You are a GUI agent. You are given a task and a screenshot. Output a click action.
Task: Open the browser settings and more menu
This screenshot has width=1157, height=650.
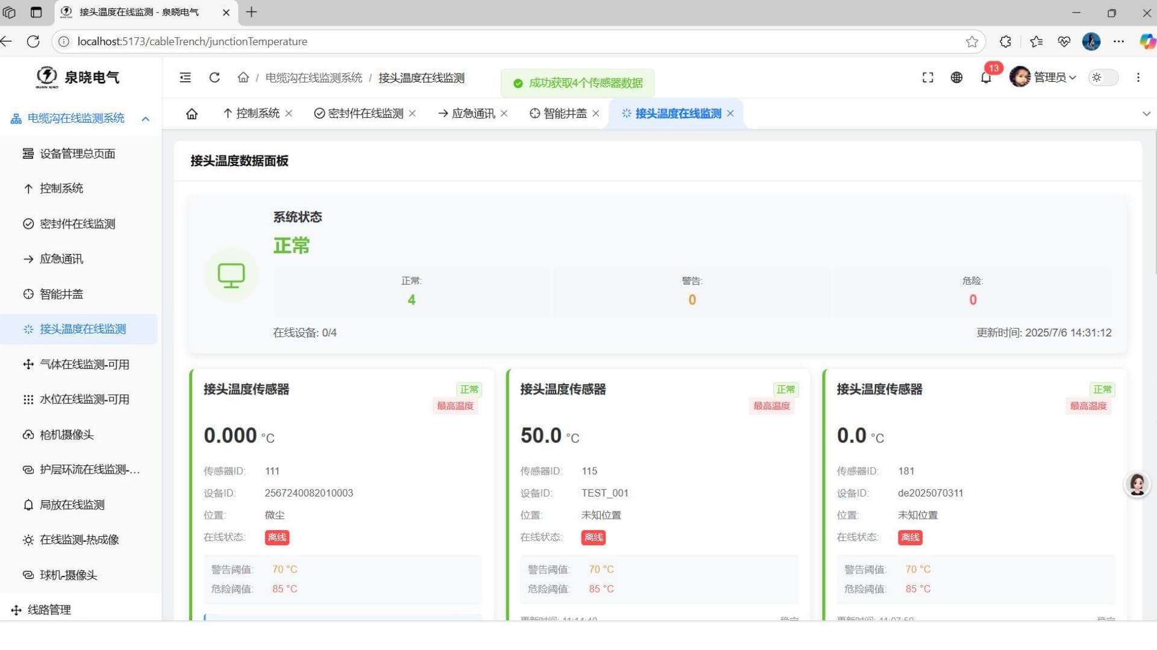(x=1118, y=42)
